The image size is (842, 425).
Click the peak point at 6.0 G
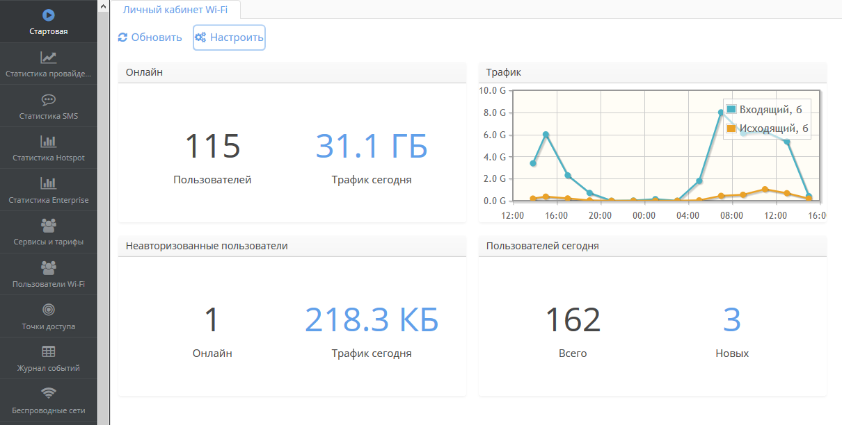(546, 135)
